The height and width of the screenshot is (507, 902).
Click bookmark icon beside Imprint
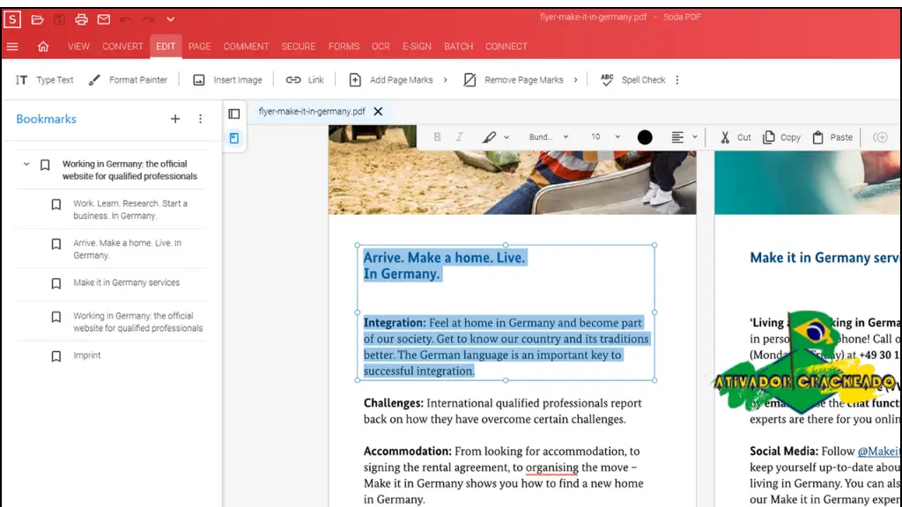[55, 356]
